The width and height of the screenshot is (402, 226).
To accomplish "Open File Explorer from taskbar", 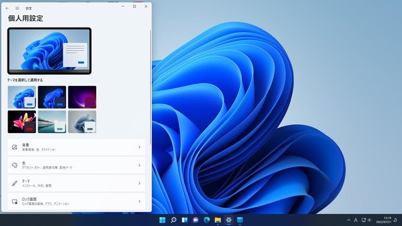I will [218, 220].
